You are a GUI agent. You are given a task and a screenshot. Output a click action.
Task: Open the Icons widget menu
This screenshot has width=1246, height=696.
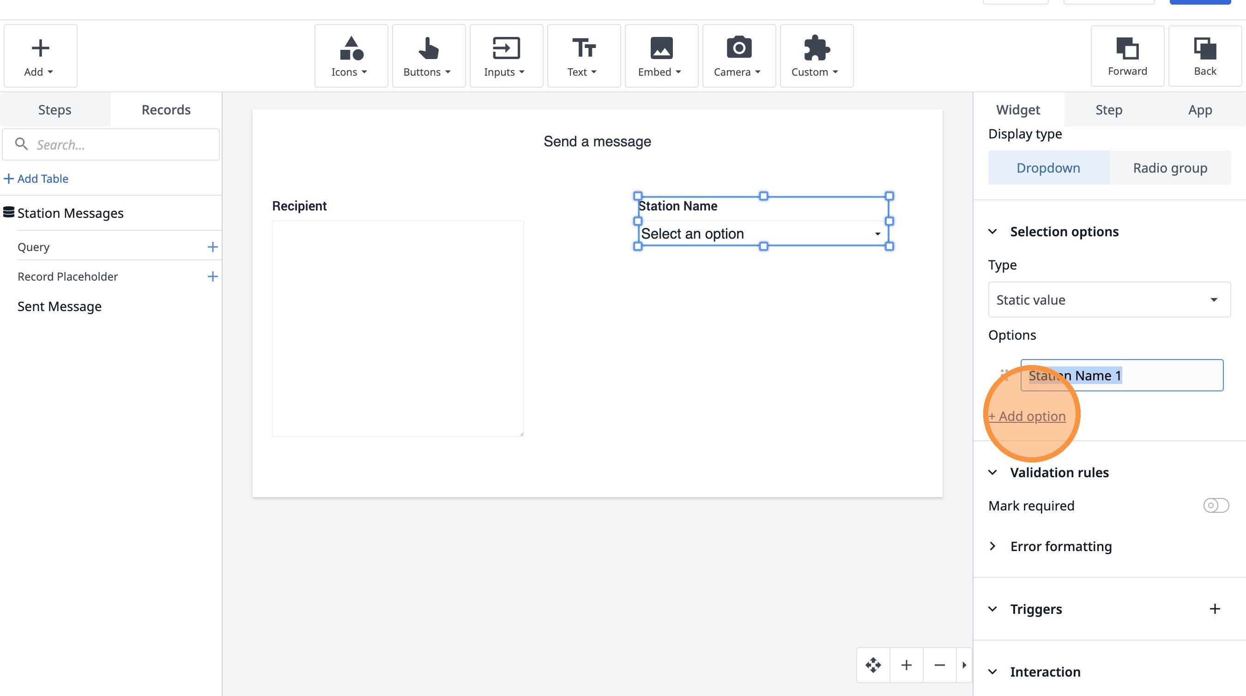point(351,56)
